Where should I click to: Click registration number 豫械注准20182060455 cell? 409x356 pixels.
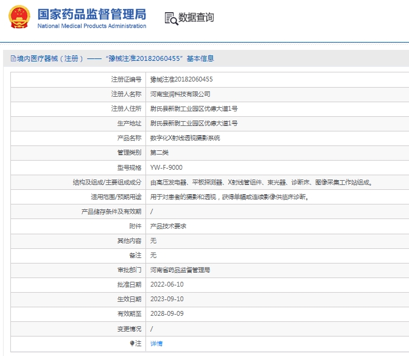pyautogui.click(x=181, y=79)
